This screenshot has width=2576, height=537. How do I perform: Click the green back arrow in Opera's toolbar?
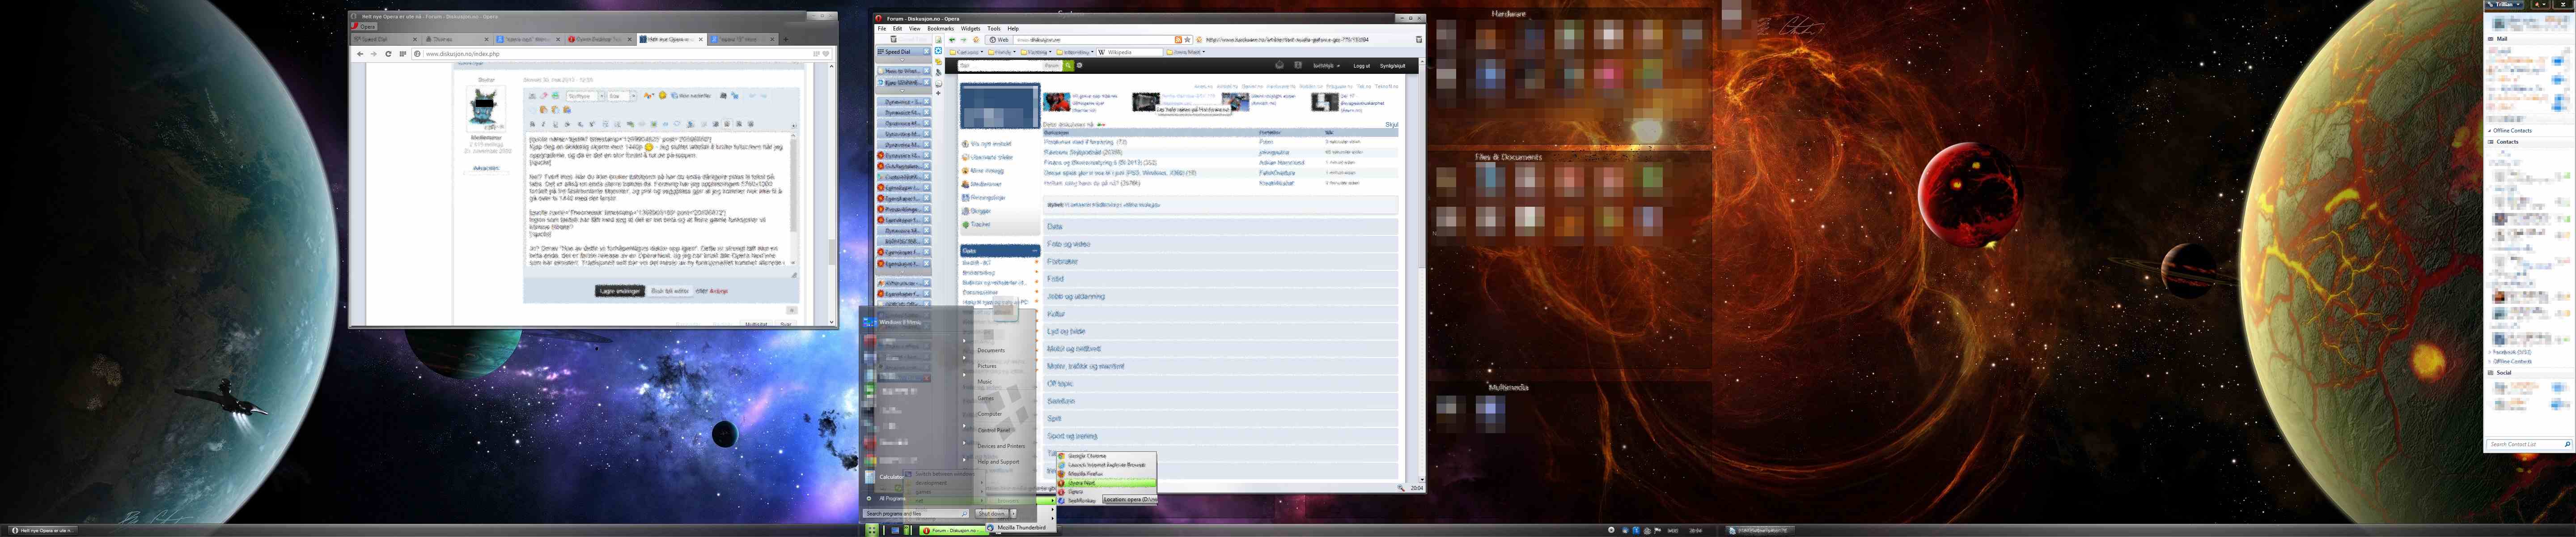(952, 40)
